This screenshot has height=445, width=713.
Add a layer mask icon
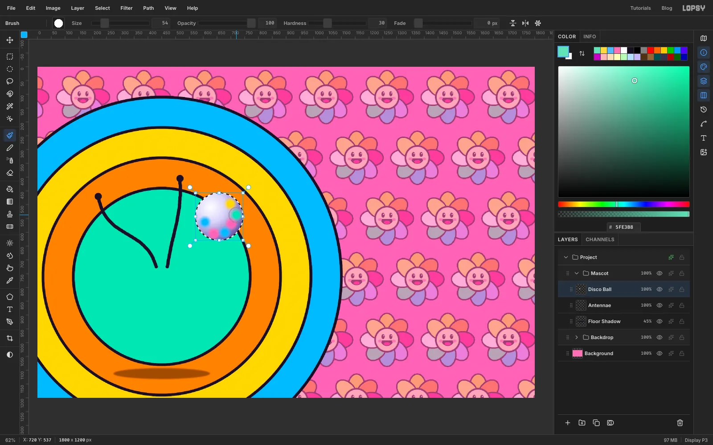tap(611, 423)
